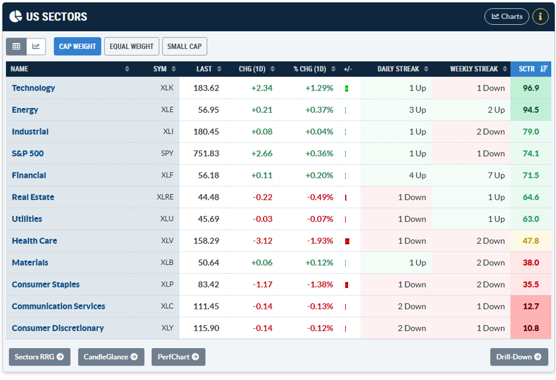Click the US Sectors pie chart icon
This screenshot has height=380, width=556.
[16, 16]
